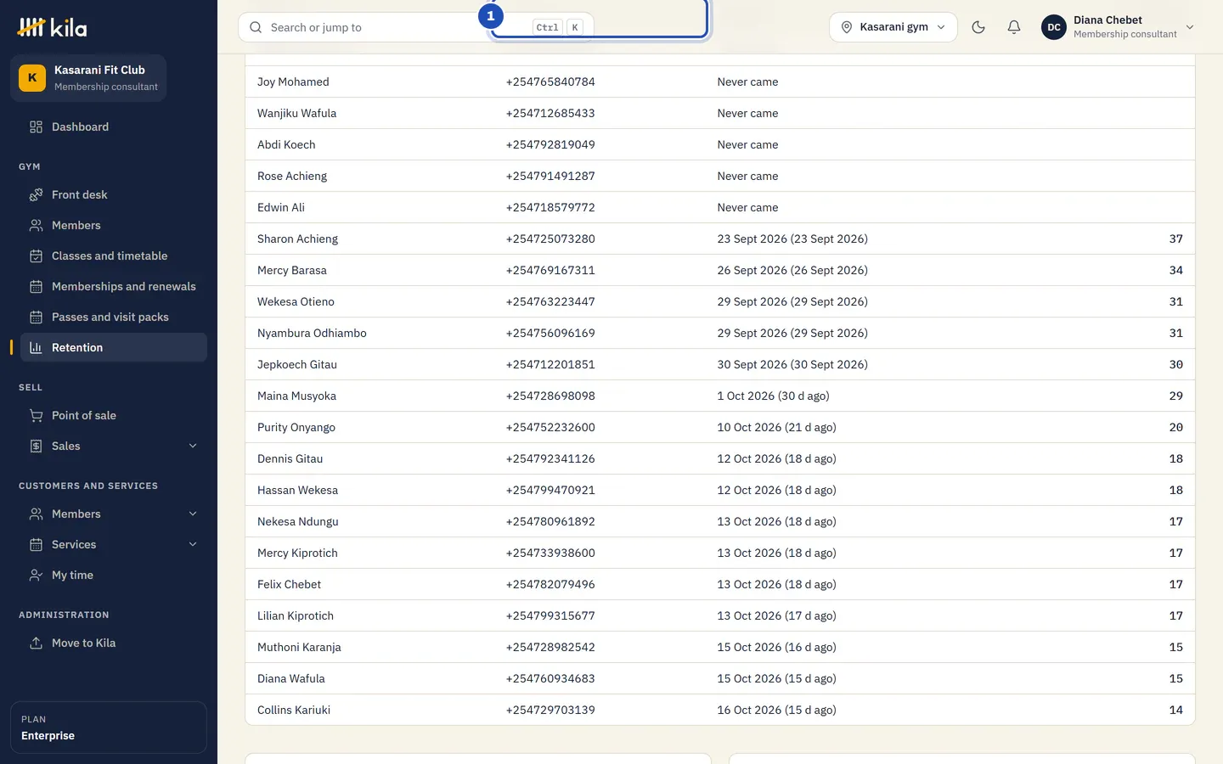The width and height of the screenshot is (1223, 764).
Task: Open the Kasarani gym location dropdown
Action: tap(893, 27)
